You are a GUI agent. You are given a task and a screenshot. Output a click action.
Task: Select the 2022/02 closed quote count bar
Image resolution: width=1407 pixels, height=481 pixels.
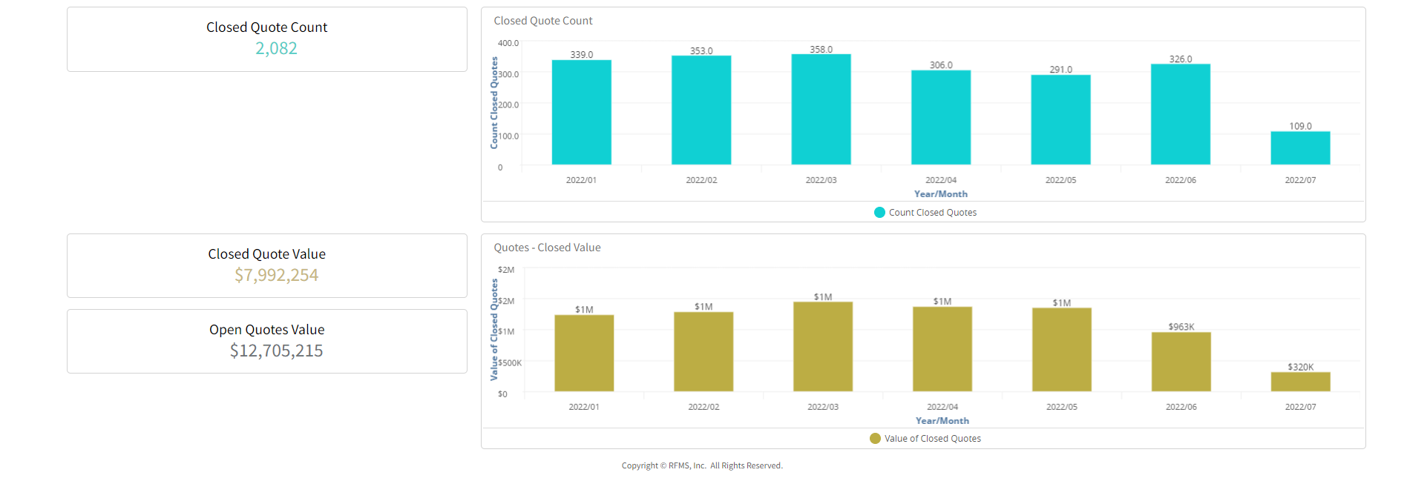pos(701,110)
